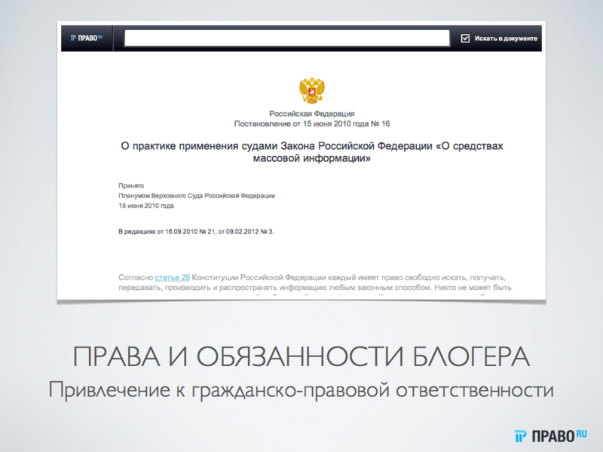Open the статье 29 hyperlink
This screenshot has height=452, width=603.
tap(171, 276)
